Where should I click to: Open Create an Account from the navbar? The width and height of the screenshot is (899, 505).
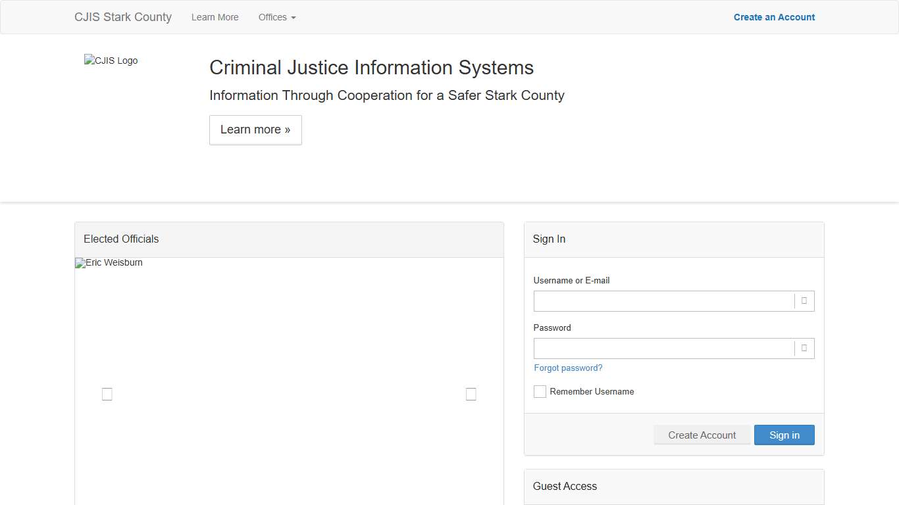click(x=774, y=17)
